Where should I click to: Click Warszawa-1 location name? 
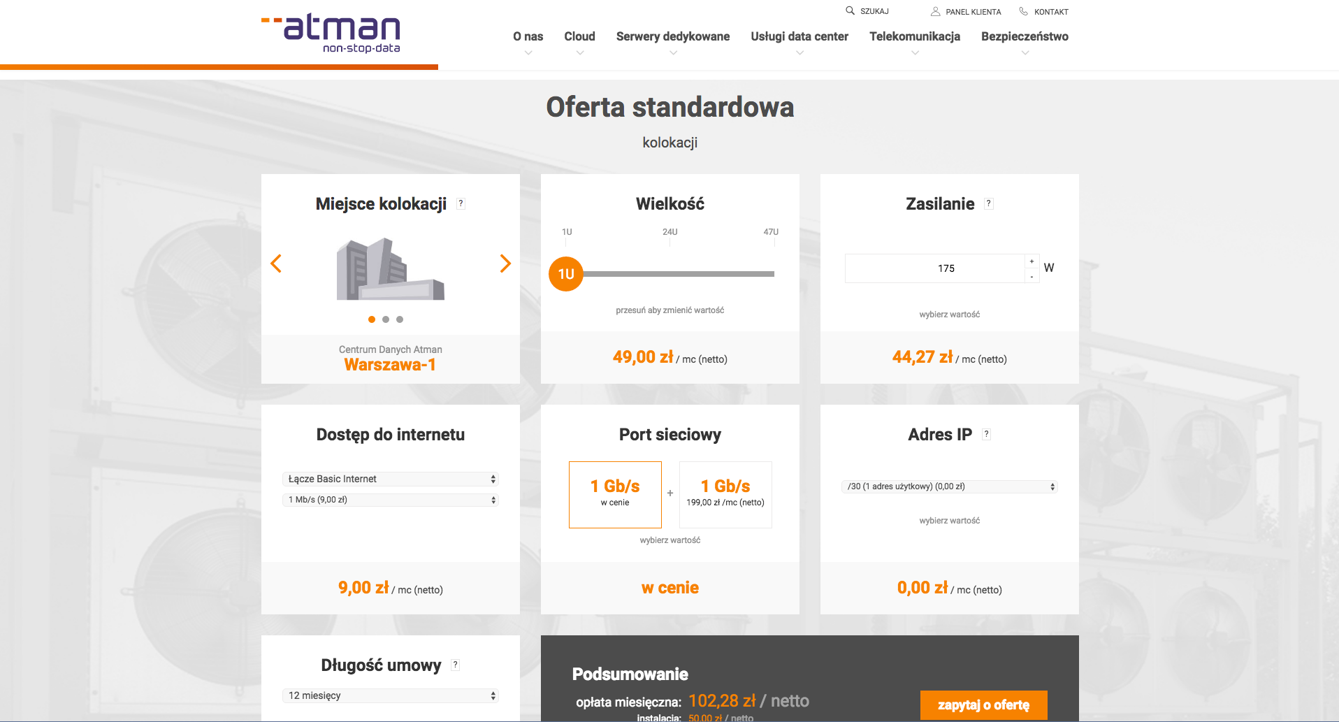(x=390, y=365)
